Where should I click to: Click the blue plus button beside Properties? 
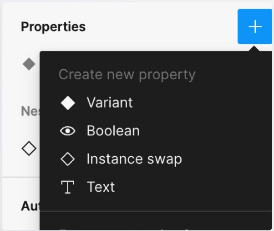[255, 27]
